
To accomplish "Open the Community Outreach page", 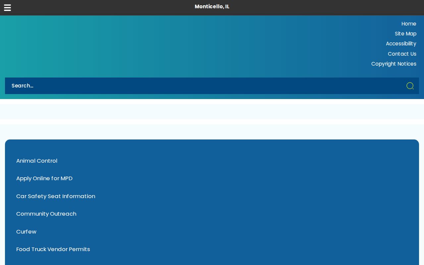I will click(x=46, y=214).
